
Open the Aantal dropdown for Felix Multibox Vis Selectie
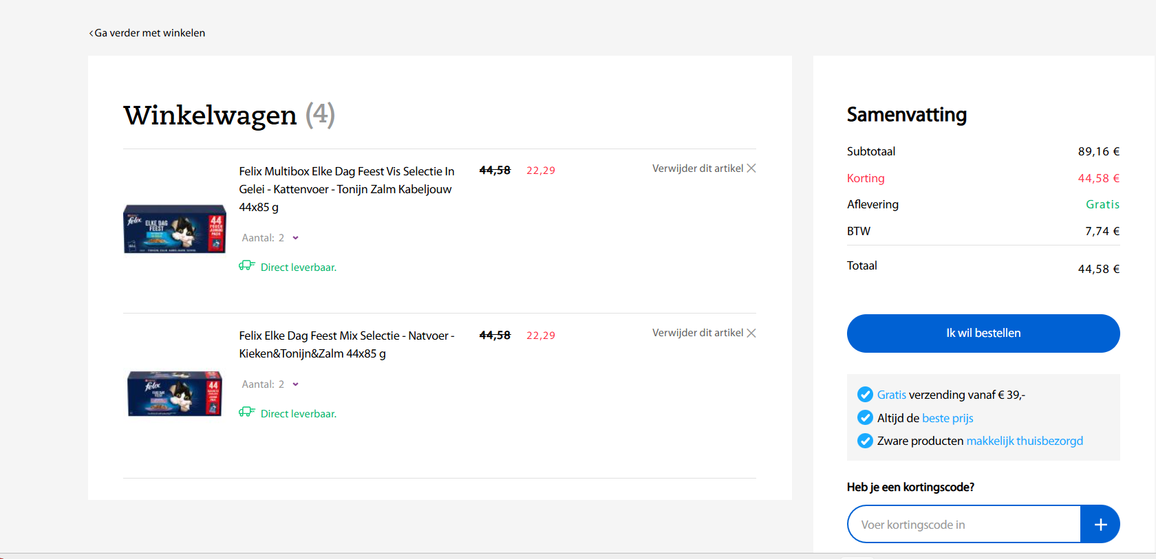[x=270, y=238]
